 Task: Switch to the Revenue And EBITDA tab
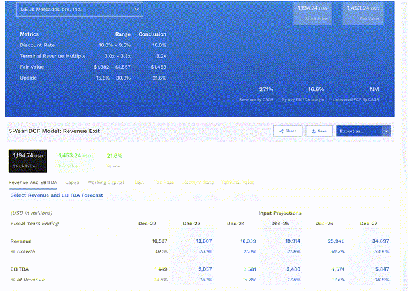click(x=32, y=183)
